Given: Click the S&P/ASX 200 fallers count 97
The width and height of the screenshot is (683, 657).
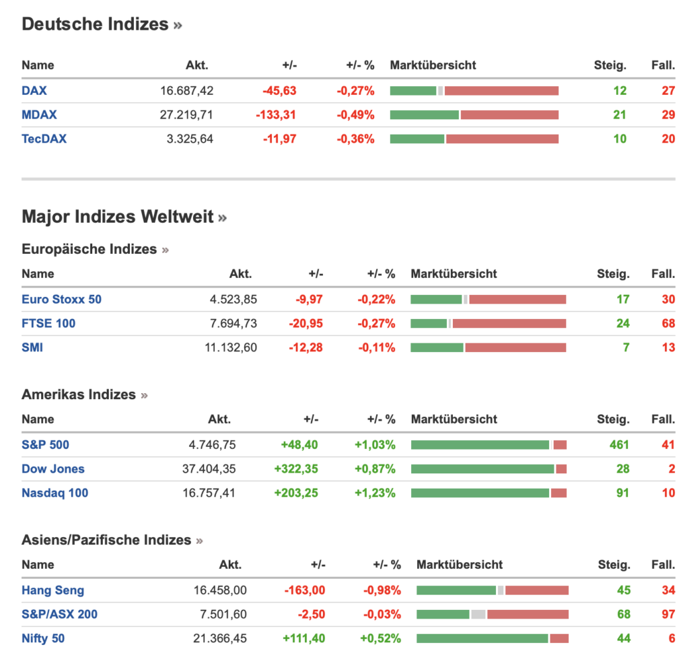Looking at the screenshot, I should point(668,615).
